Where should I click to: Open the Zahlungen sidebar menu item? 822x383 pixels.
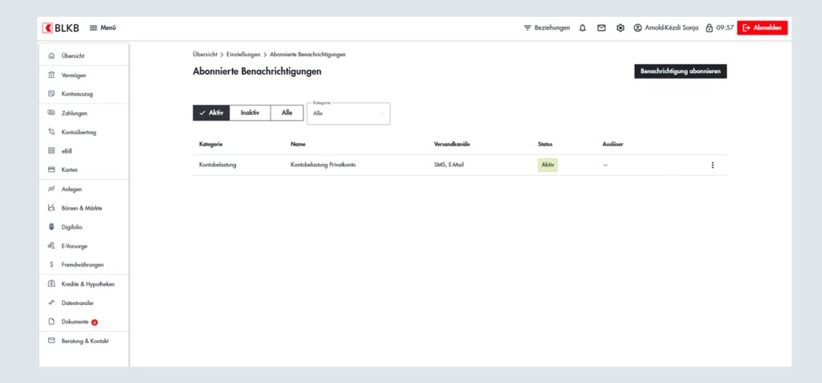(83, 112)
